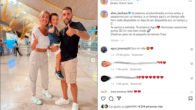Open agus_jimenez24's avatar picture
196x110 pixels.
pyautogui.click(x=104, y=50)
